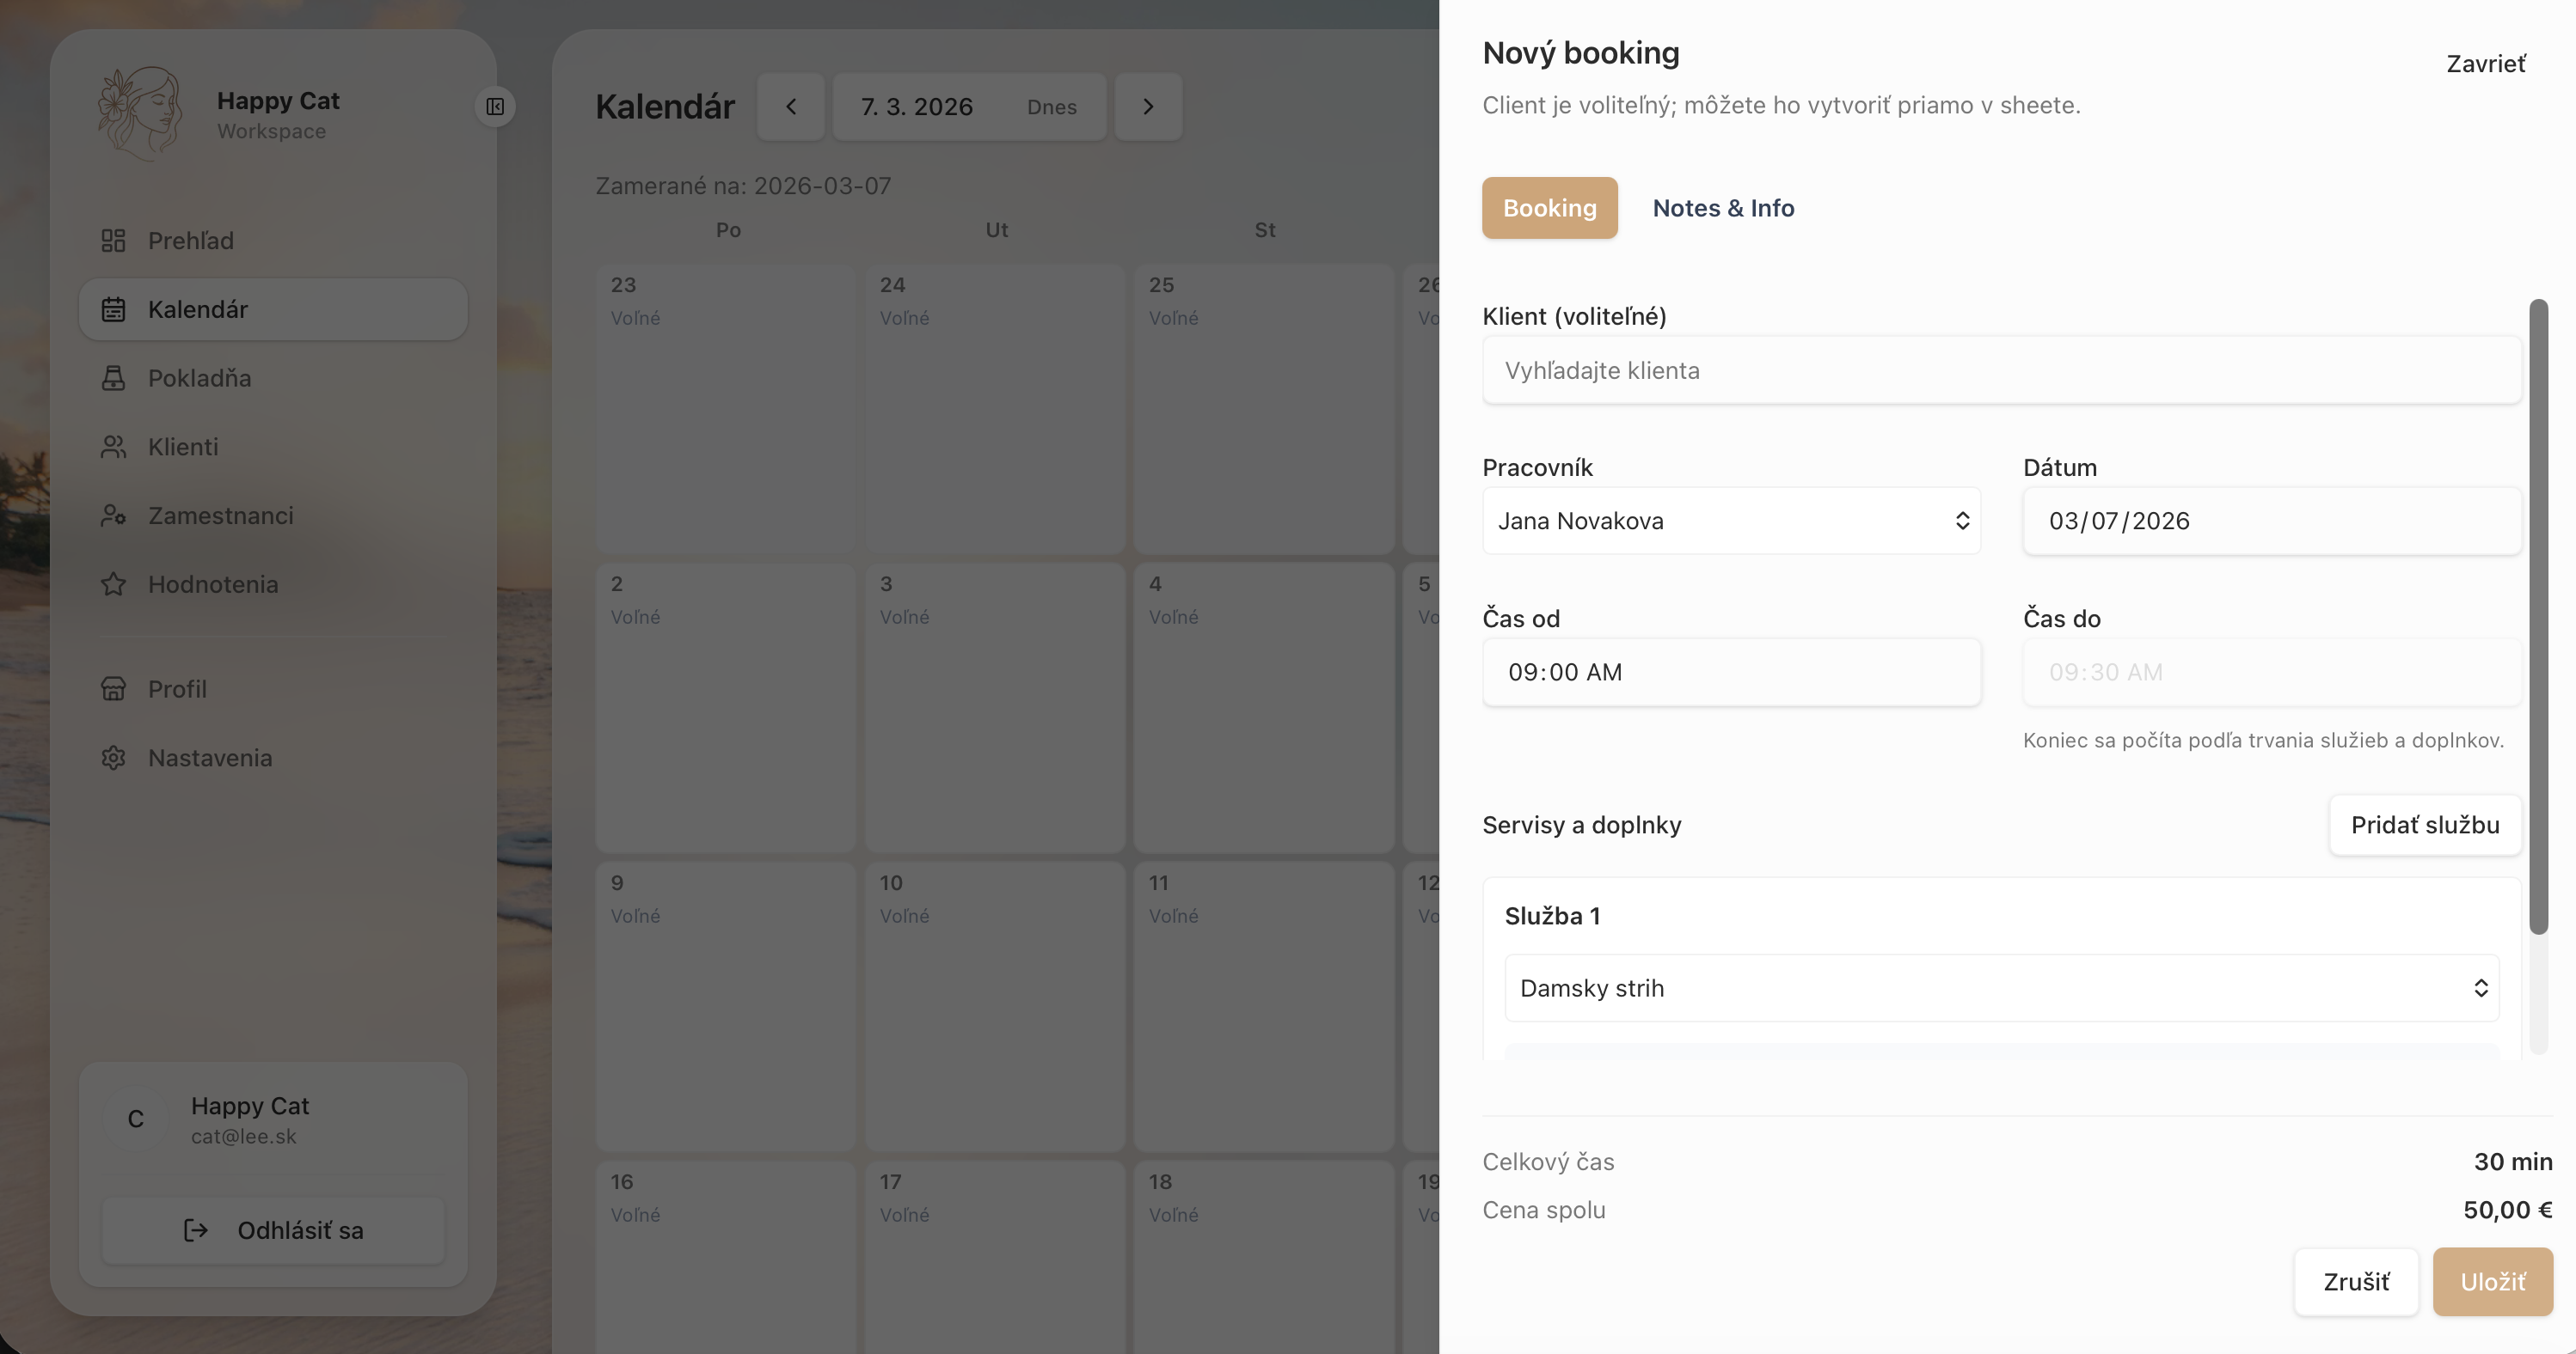The image size is (2576, 1354).
Task: Change service in the Damsky strih dropdown
Action: tap(2000, 987)
